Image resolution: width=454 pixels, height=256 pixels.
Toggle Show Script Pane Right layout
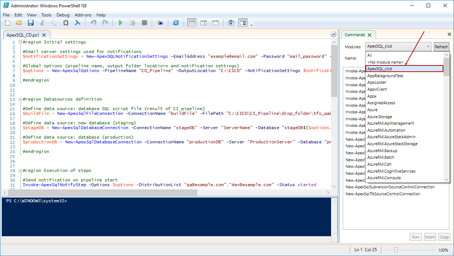(203, 23)
